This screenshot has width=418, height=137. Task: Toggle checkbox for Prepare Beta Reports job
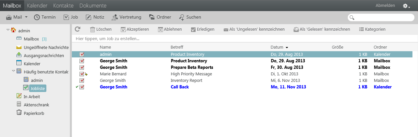(82, 68)
